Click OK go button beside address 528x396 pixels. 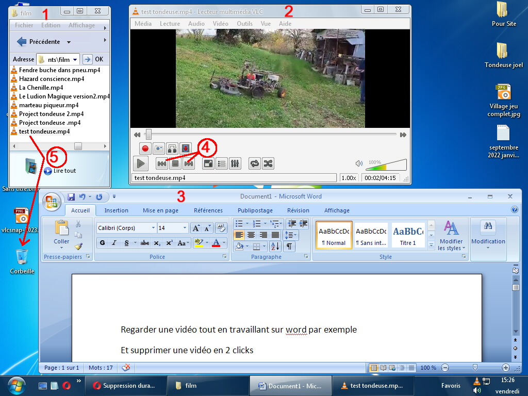point(93,59)
